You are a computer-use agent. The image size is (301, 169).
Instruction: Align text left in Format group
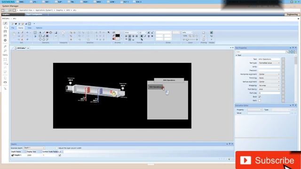126,36
